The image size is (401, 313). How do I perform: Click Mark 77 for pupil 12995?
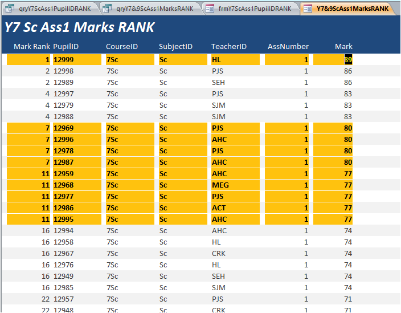(x=333, y=219)
